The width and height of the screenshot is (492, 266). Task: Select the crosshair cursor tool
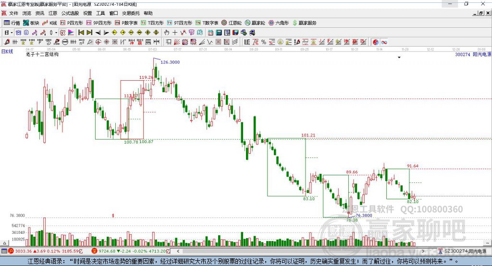point(175,33)
